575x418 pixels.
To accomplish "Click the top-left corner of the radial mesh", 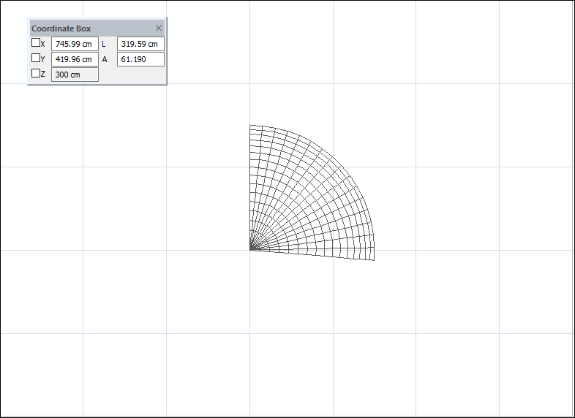I will tap(251, 126).
